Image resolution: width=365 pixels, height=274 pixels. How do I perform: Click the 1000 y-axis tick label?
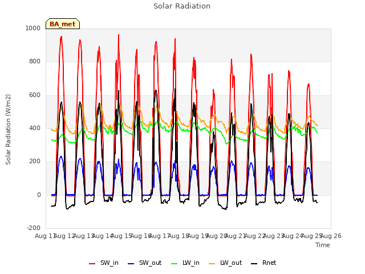coord(33,28)
